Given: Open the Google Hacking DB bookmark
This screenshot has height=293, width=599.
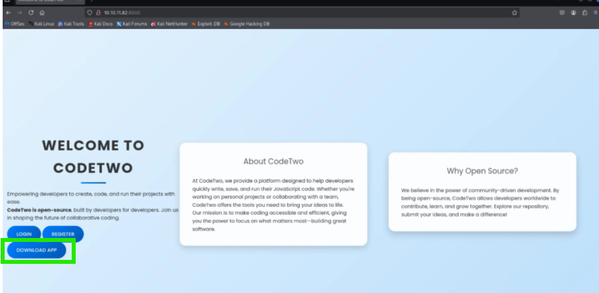Looking at the screenshot, I should 247,24.
